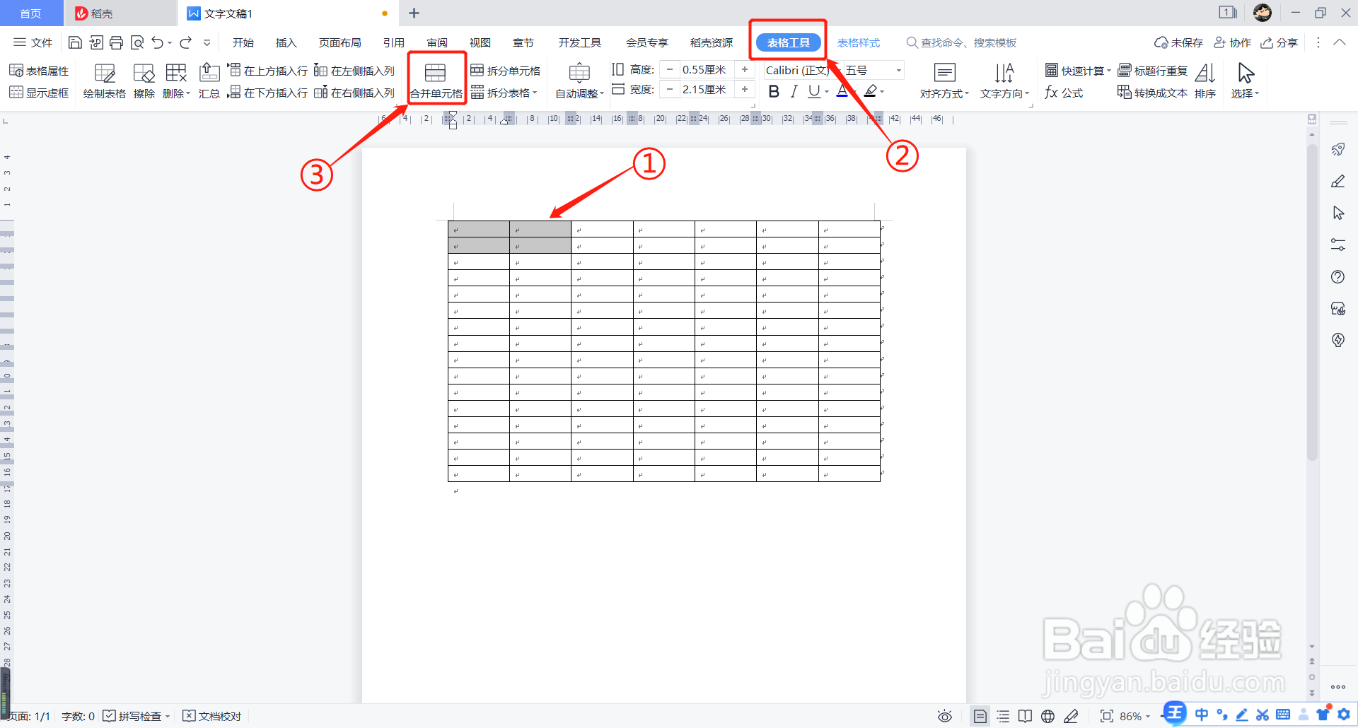Click the vertical scrollbar thumb
This screenshot has height=728, width=1358.
coord(1312,302)
